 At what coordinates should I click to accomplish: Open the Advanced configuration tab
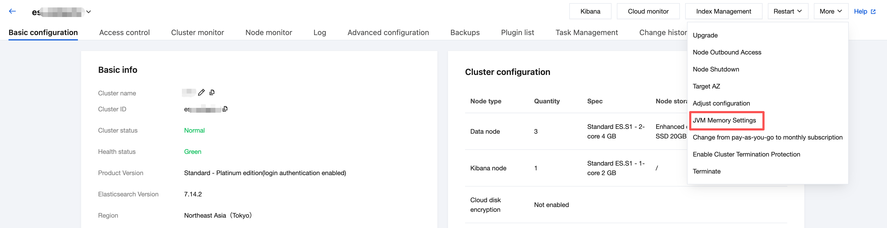pyautogui.click(x=388, y=33)
